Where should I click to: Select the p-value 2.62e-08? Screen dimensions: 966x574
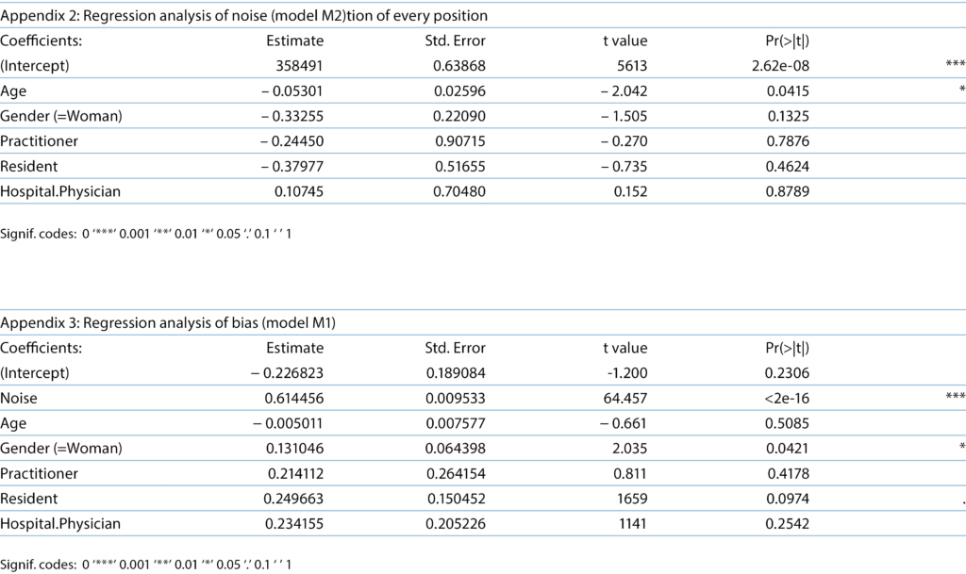click(774, 66)
